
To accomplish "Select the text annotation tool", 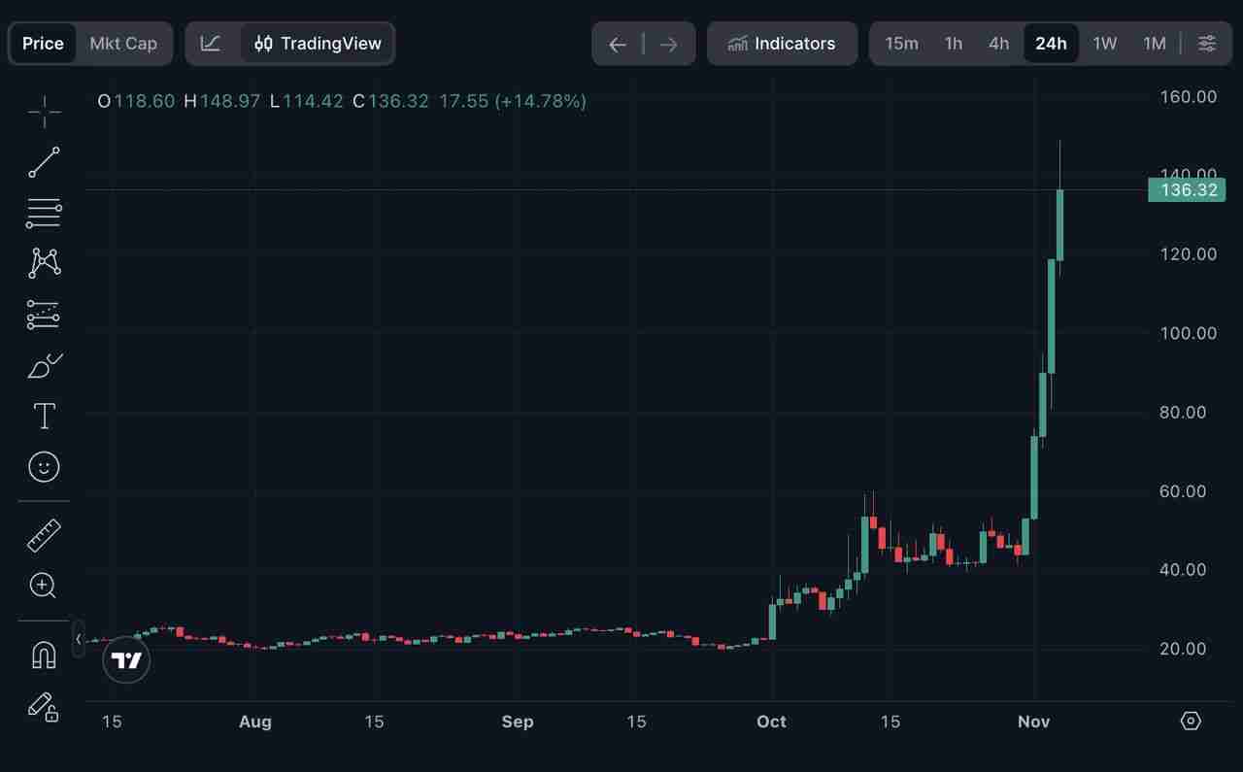I will pos(44,416).
